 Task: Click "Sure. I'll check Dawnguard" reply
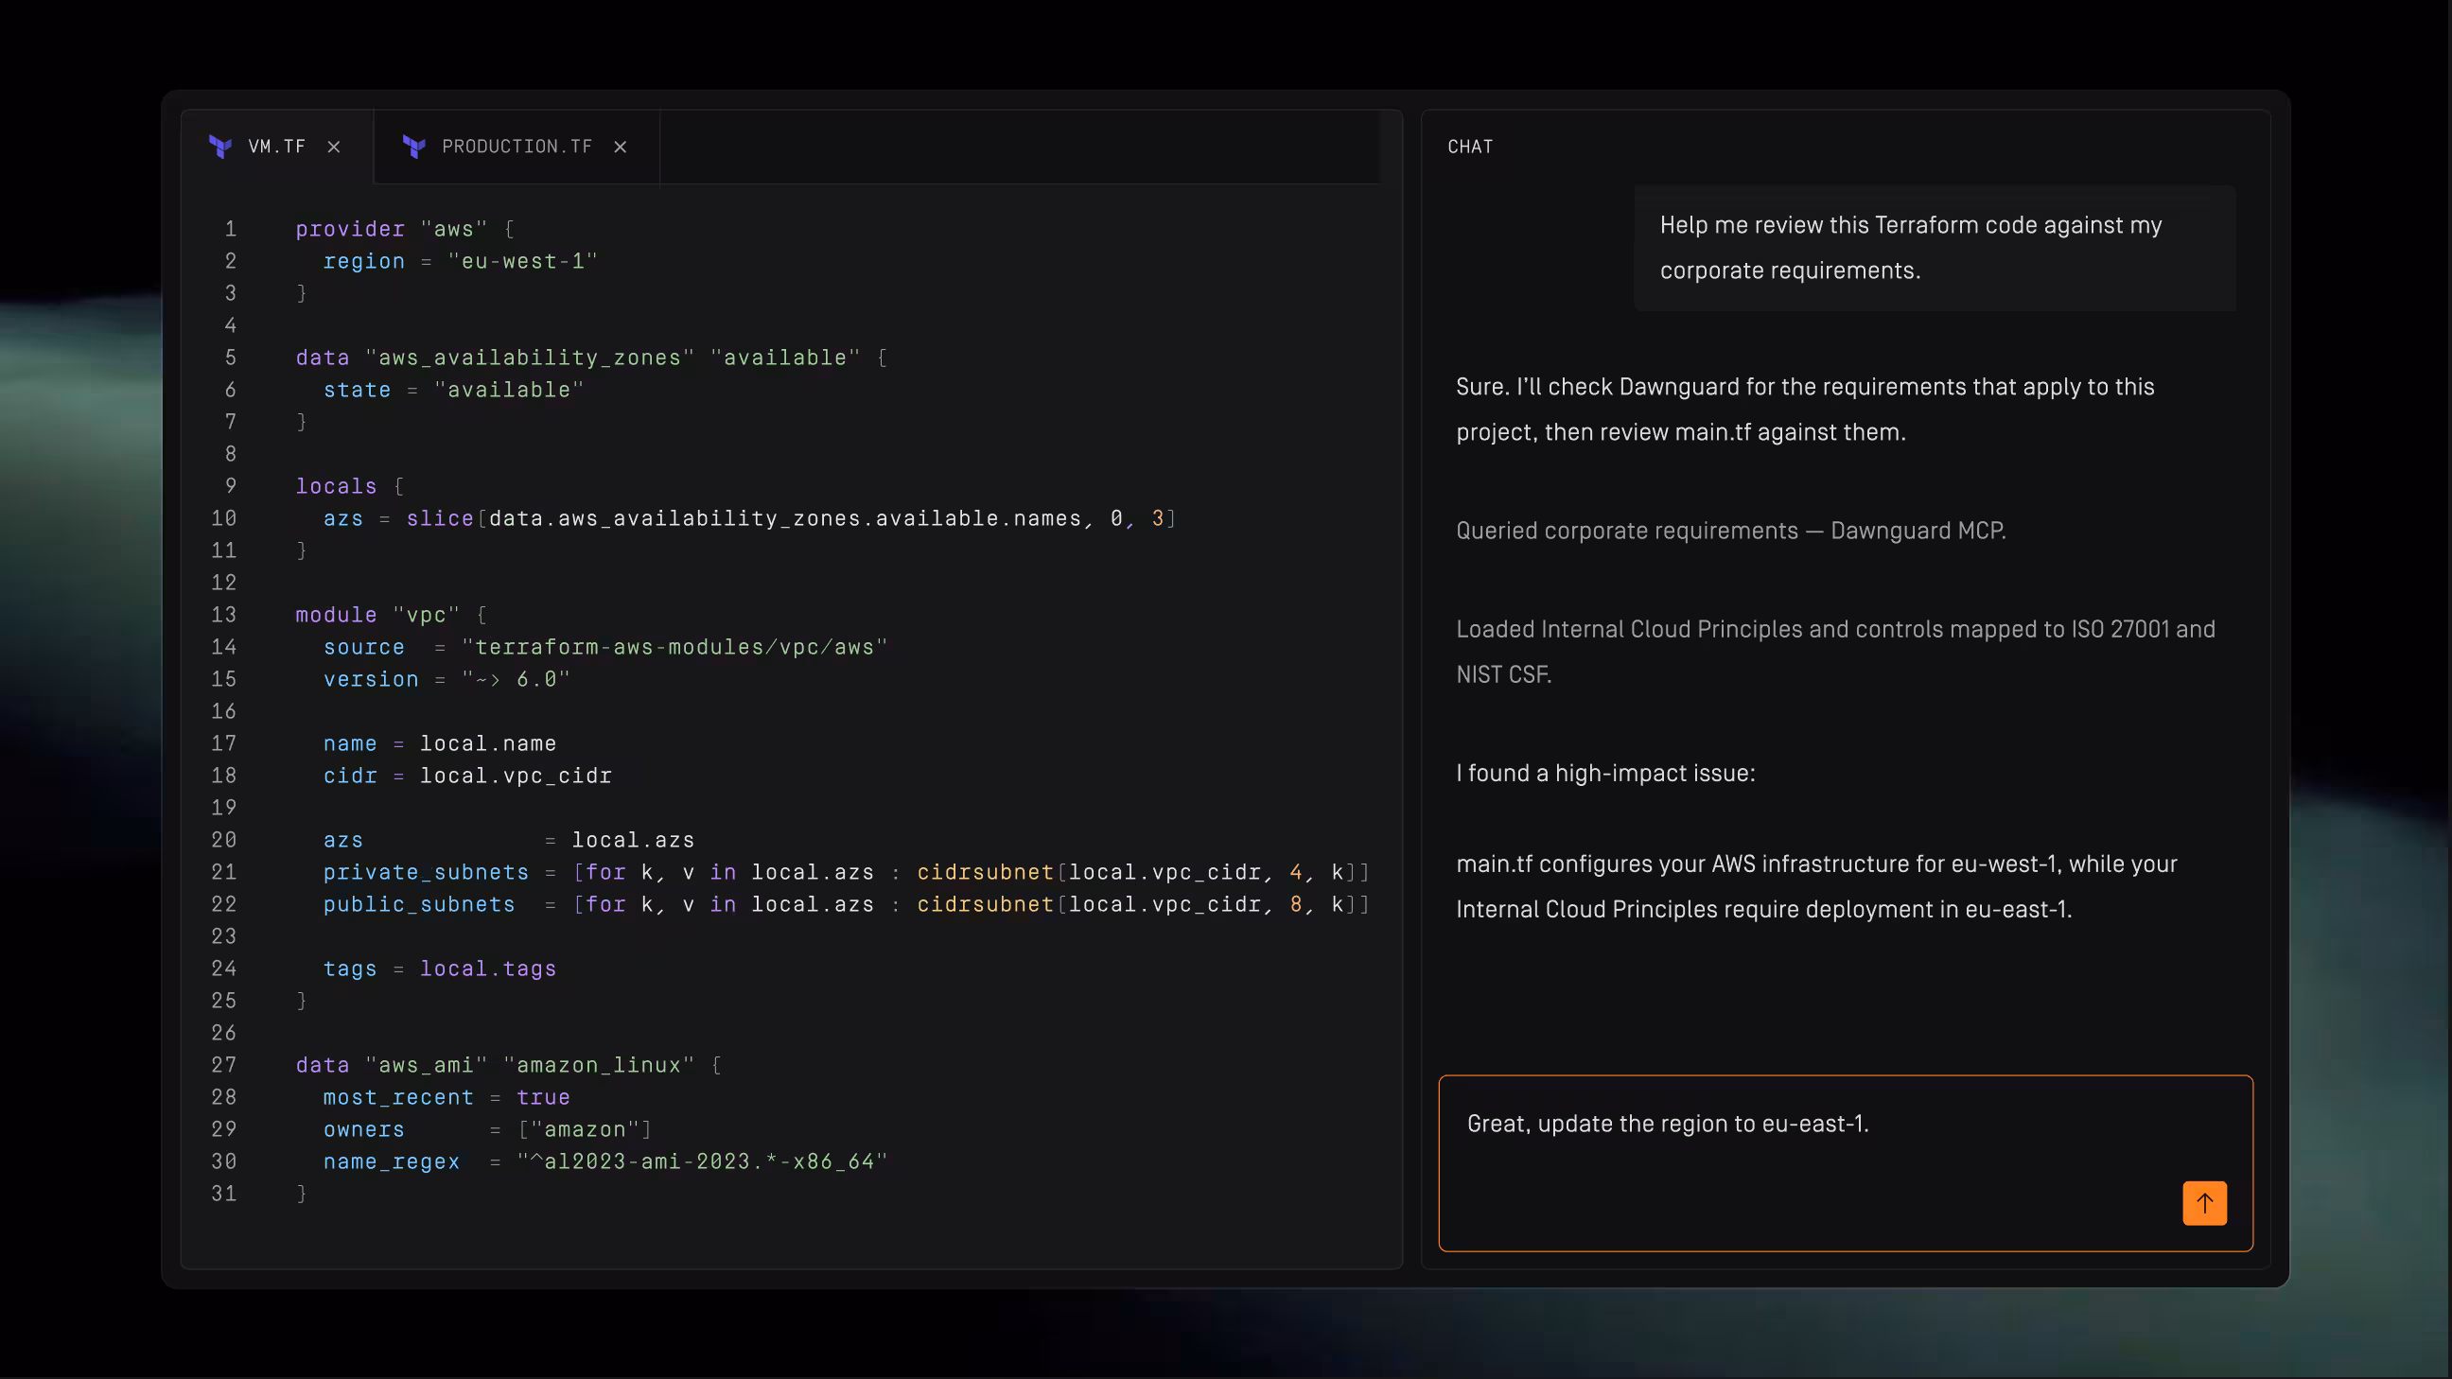pyautogui.click(x=1805, y=410)
